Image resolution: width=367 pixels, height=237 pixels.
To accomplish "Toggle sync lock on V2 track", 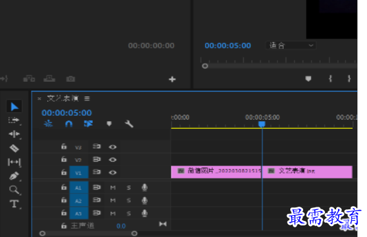I will (97, 160).
